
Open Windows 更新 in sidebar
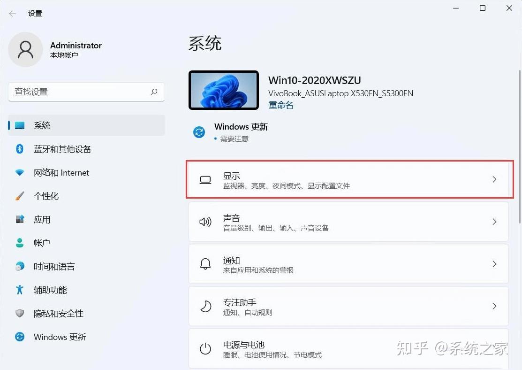click(87, 337)
